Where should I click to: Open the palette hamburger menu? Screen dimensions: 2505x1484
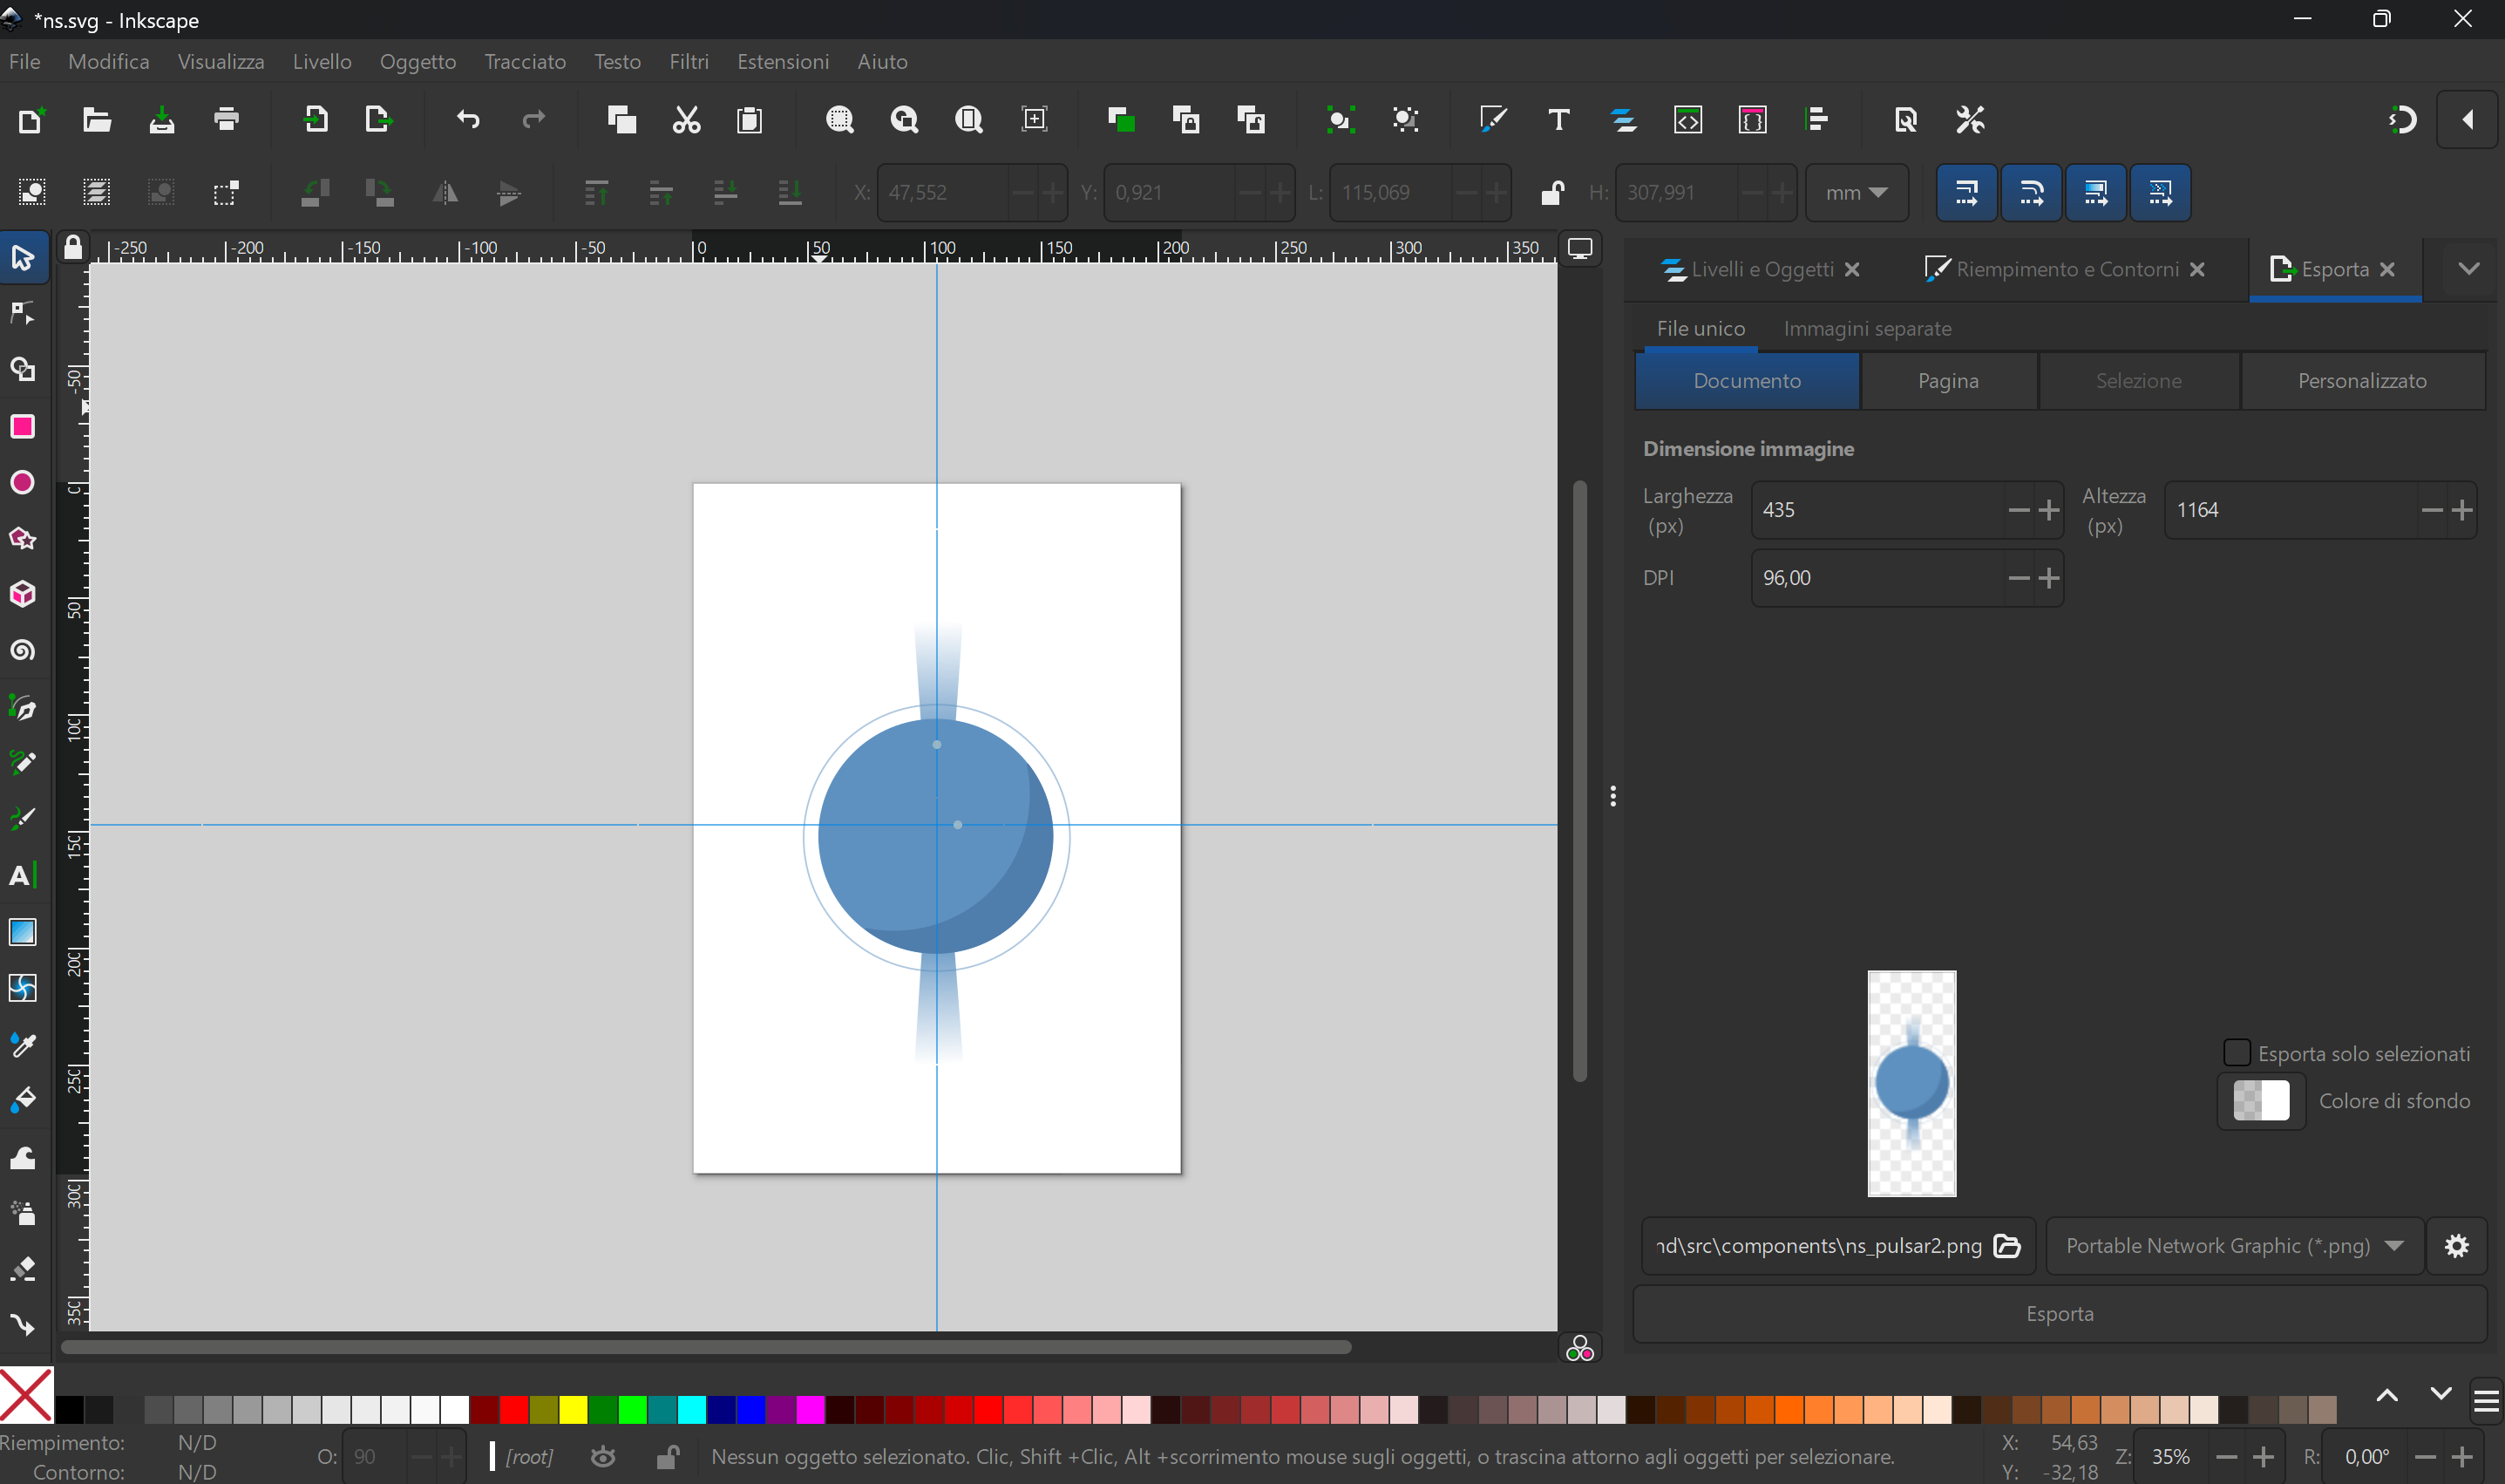click(x=2487, y=1403)
